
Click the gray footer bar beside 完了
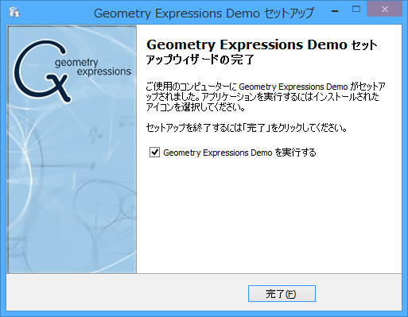coord(127,292)
